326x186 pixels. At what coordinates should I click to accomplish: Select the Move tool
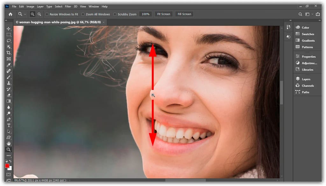[9, 29]
